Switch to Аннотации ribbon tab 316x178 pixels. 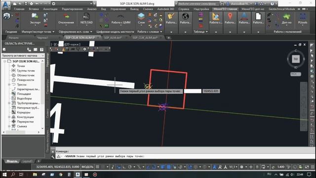coord(50,9)
